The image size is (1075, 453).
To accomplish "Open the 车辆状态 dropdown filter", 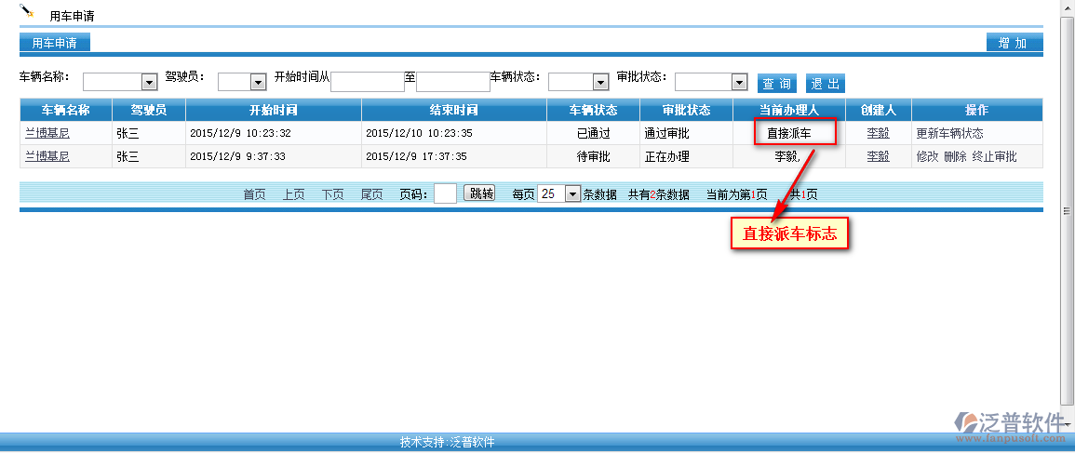I will coord(578,82).
